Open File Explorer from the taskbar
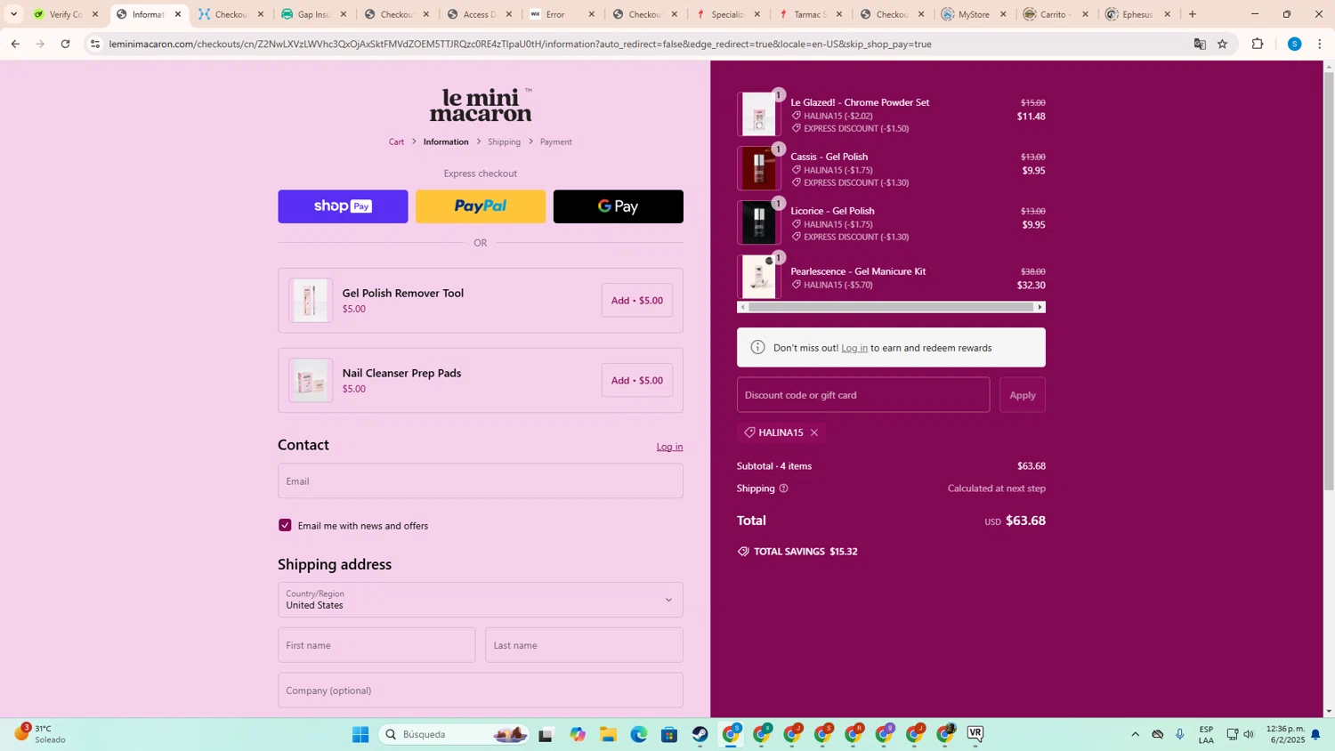Image resolution: width=1335 pixels, height=751 pixels. coord(608,734)
